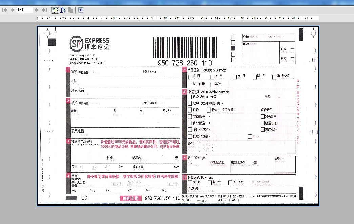Image resolution: width=354 pixels, height=224 pixels.
Task: Click the 1/1 page number field
Action: coord(24,10)
